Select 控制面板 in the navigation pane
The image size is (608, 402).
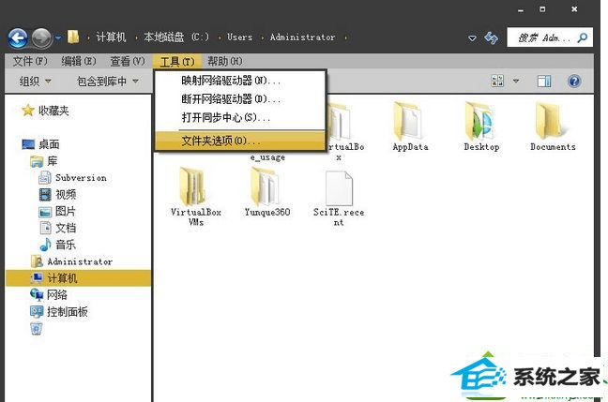pos(67,311)
